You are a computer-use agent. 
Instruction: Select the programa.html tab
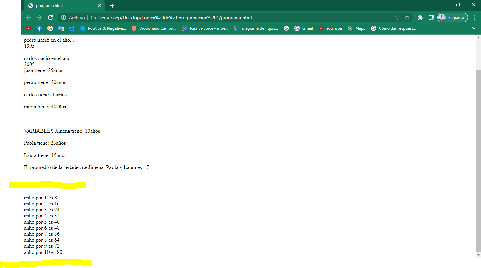tap(64, 6)
